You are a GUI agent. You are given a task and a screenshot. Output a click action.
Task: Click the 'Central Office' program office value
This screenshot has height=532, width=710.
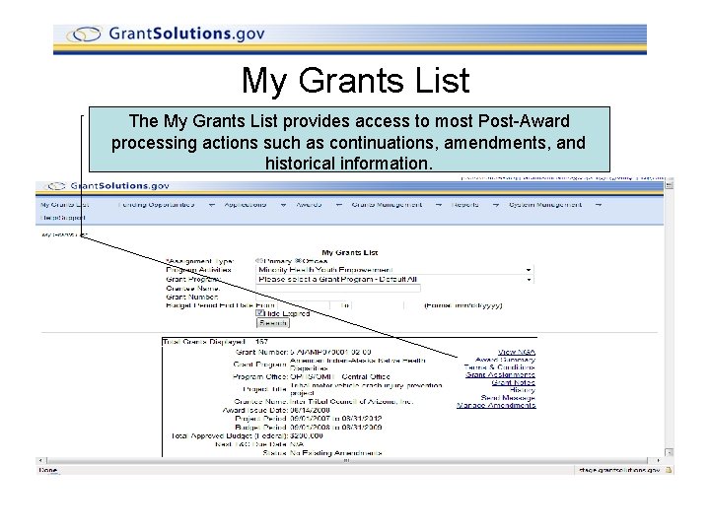point(366,376)
